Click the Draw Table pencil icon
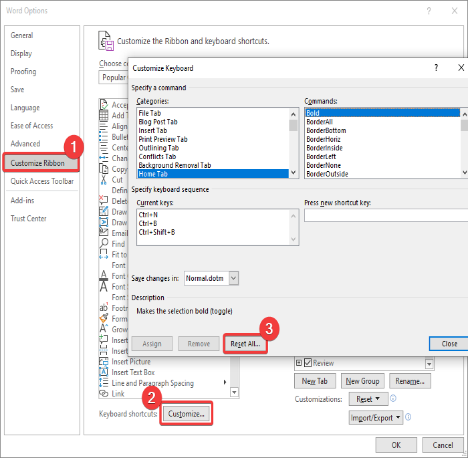Image resolution: width=468 pixels, height=458 pixels. 104,211
